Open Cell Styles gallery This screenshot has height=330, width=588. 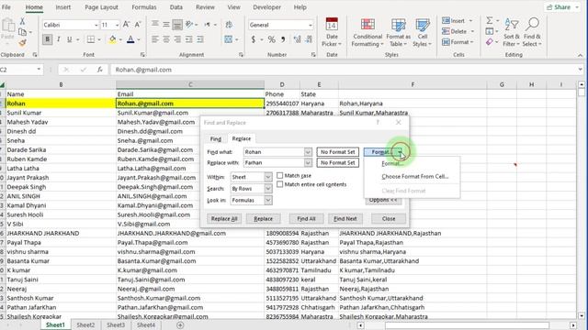click(x=423, y=32)
